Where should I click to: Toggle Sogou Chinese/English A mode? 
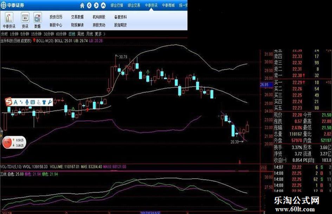(x=15, y=102)
